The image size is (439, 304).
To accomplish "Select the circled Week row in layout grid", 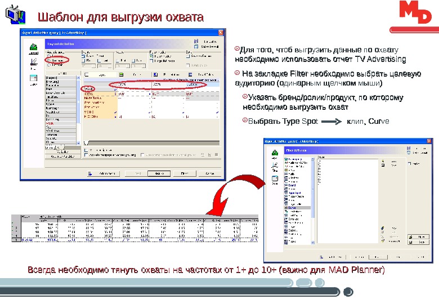I will click(100, 89).
